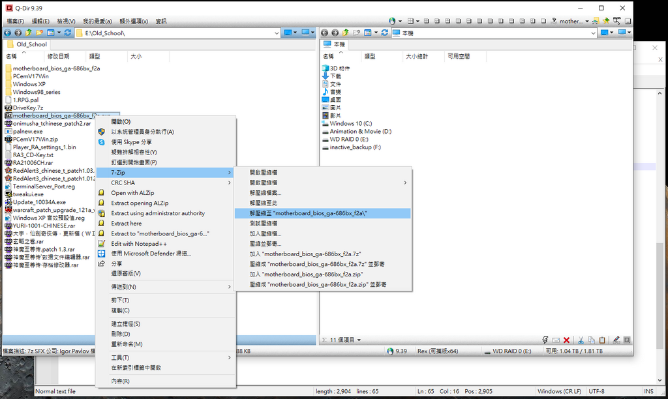
Task: Click the pen edit icon in bottom toolbar
Action: tap(616, 340)
